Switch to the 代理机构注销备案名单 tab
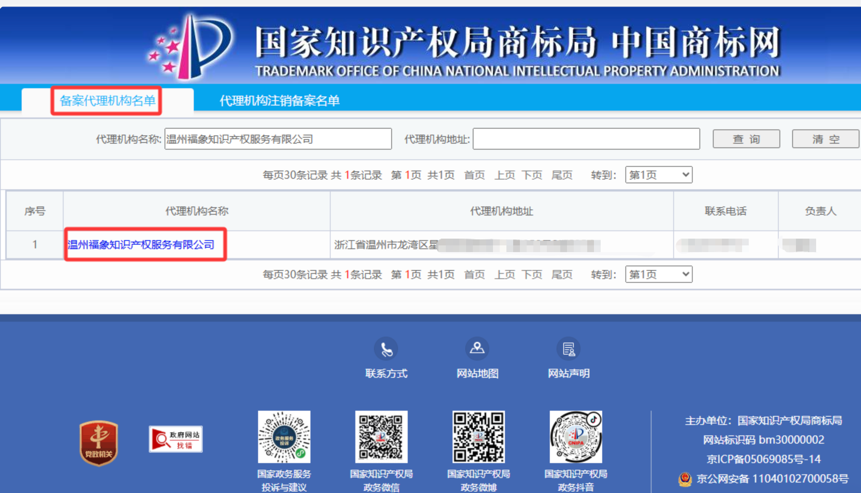The image size is (861, 493). click(x=280, y=101)
